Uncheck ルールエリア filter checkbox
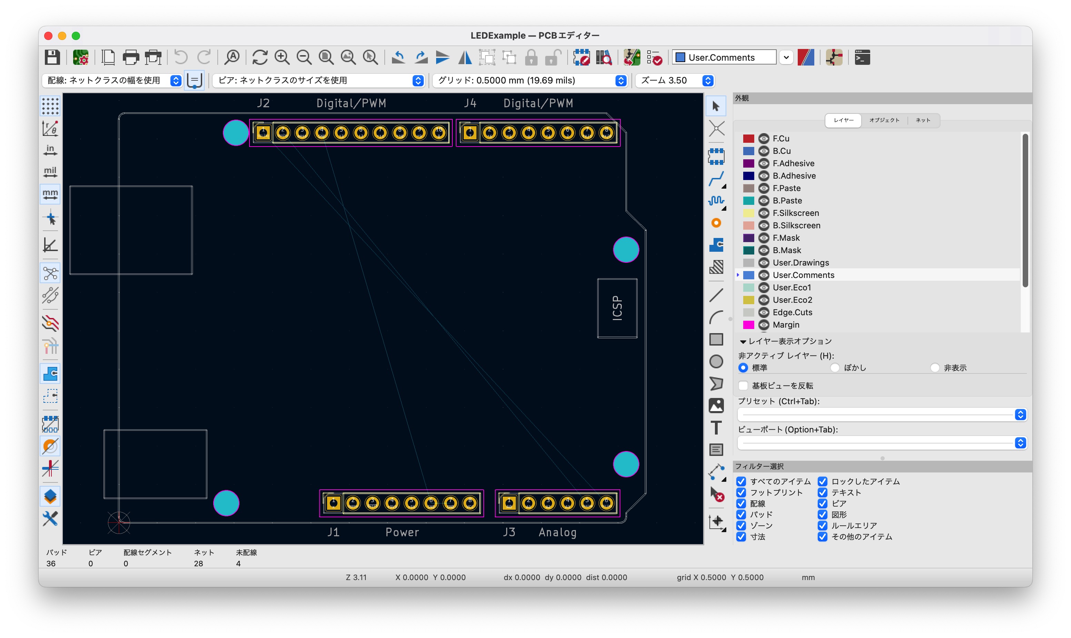The width and height of the screenshot is (1071, 638). point(822,526)
